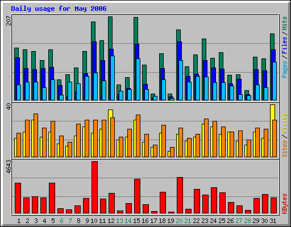Click the cyan Pages bar for day 12

point(113,78)
